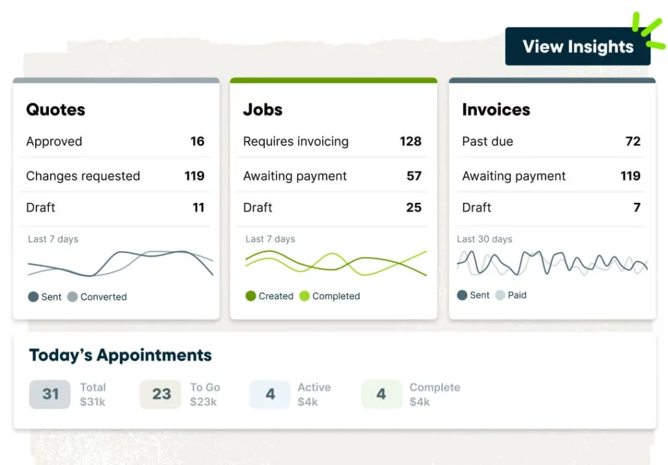
Task: Select the 23 To Go appointments badge
Action: [x=161, y=394]
